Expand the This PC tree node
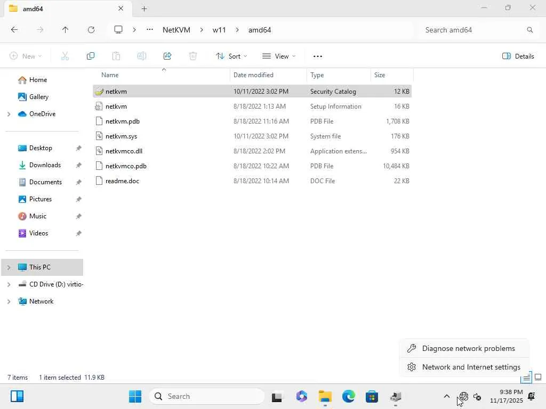 pyautogui.click(x=9, y=267)
